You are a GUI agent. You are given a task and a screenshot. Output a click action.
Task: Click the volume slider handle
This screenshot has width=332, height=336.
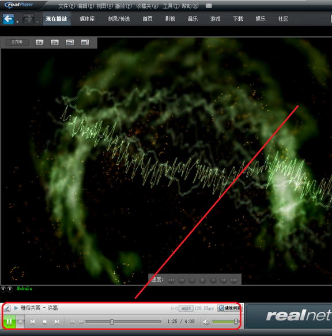(x=236, y=322)
